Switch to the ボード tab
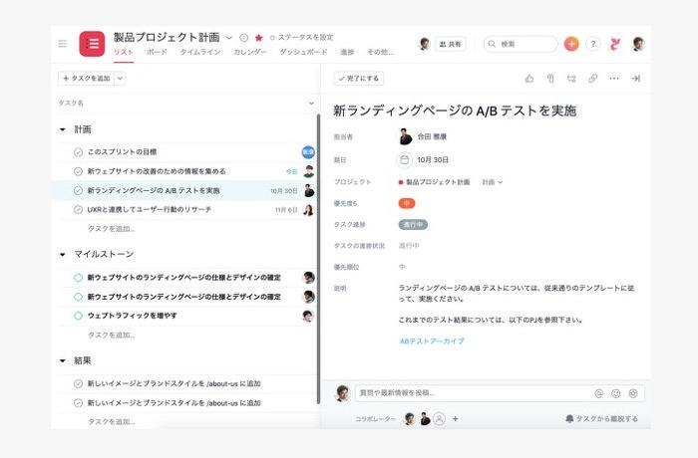The image size is (698, 458). [x=157, y=52]
